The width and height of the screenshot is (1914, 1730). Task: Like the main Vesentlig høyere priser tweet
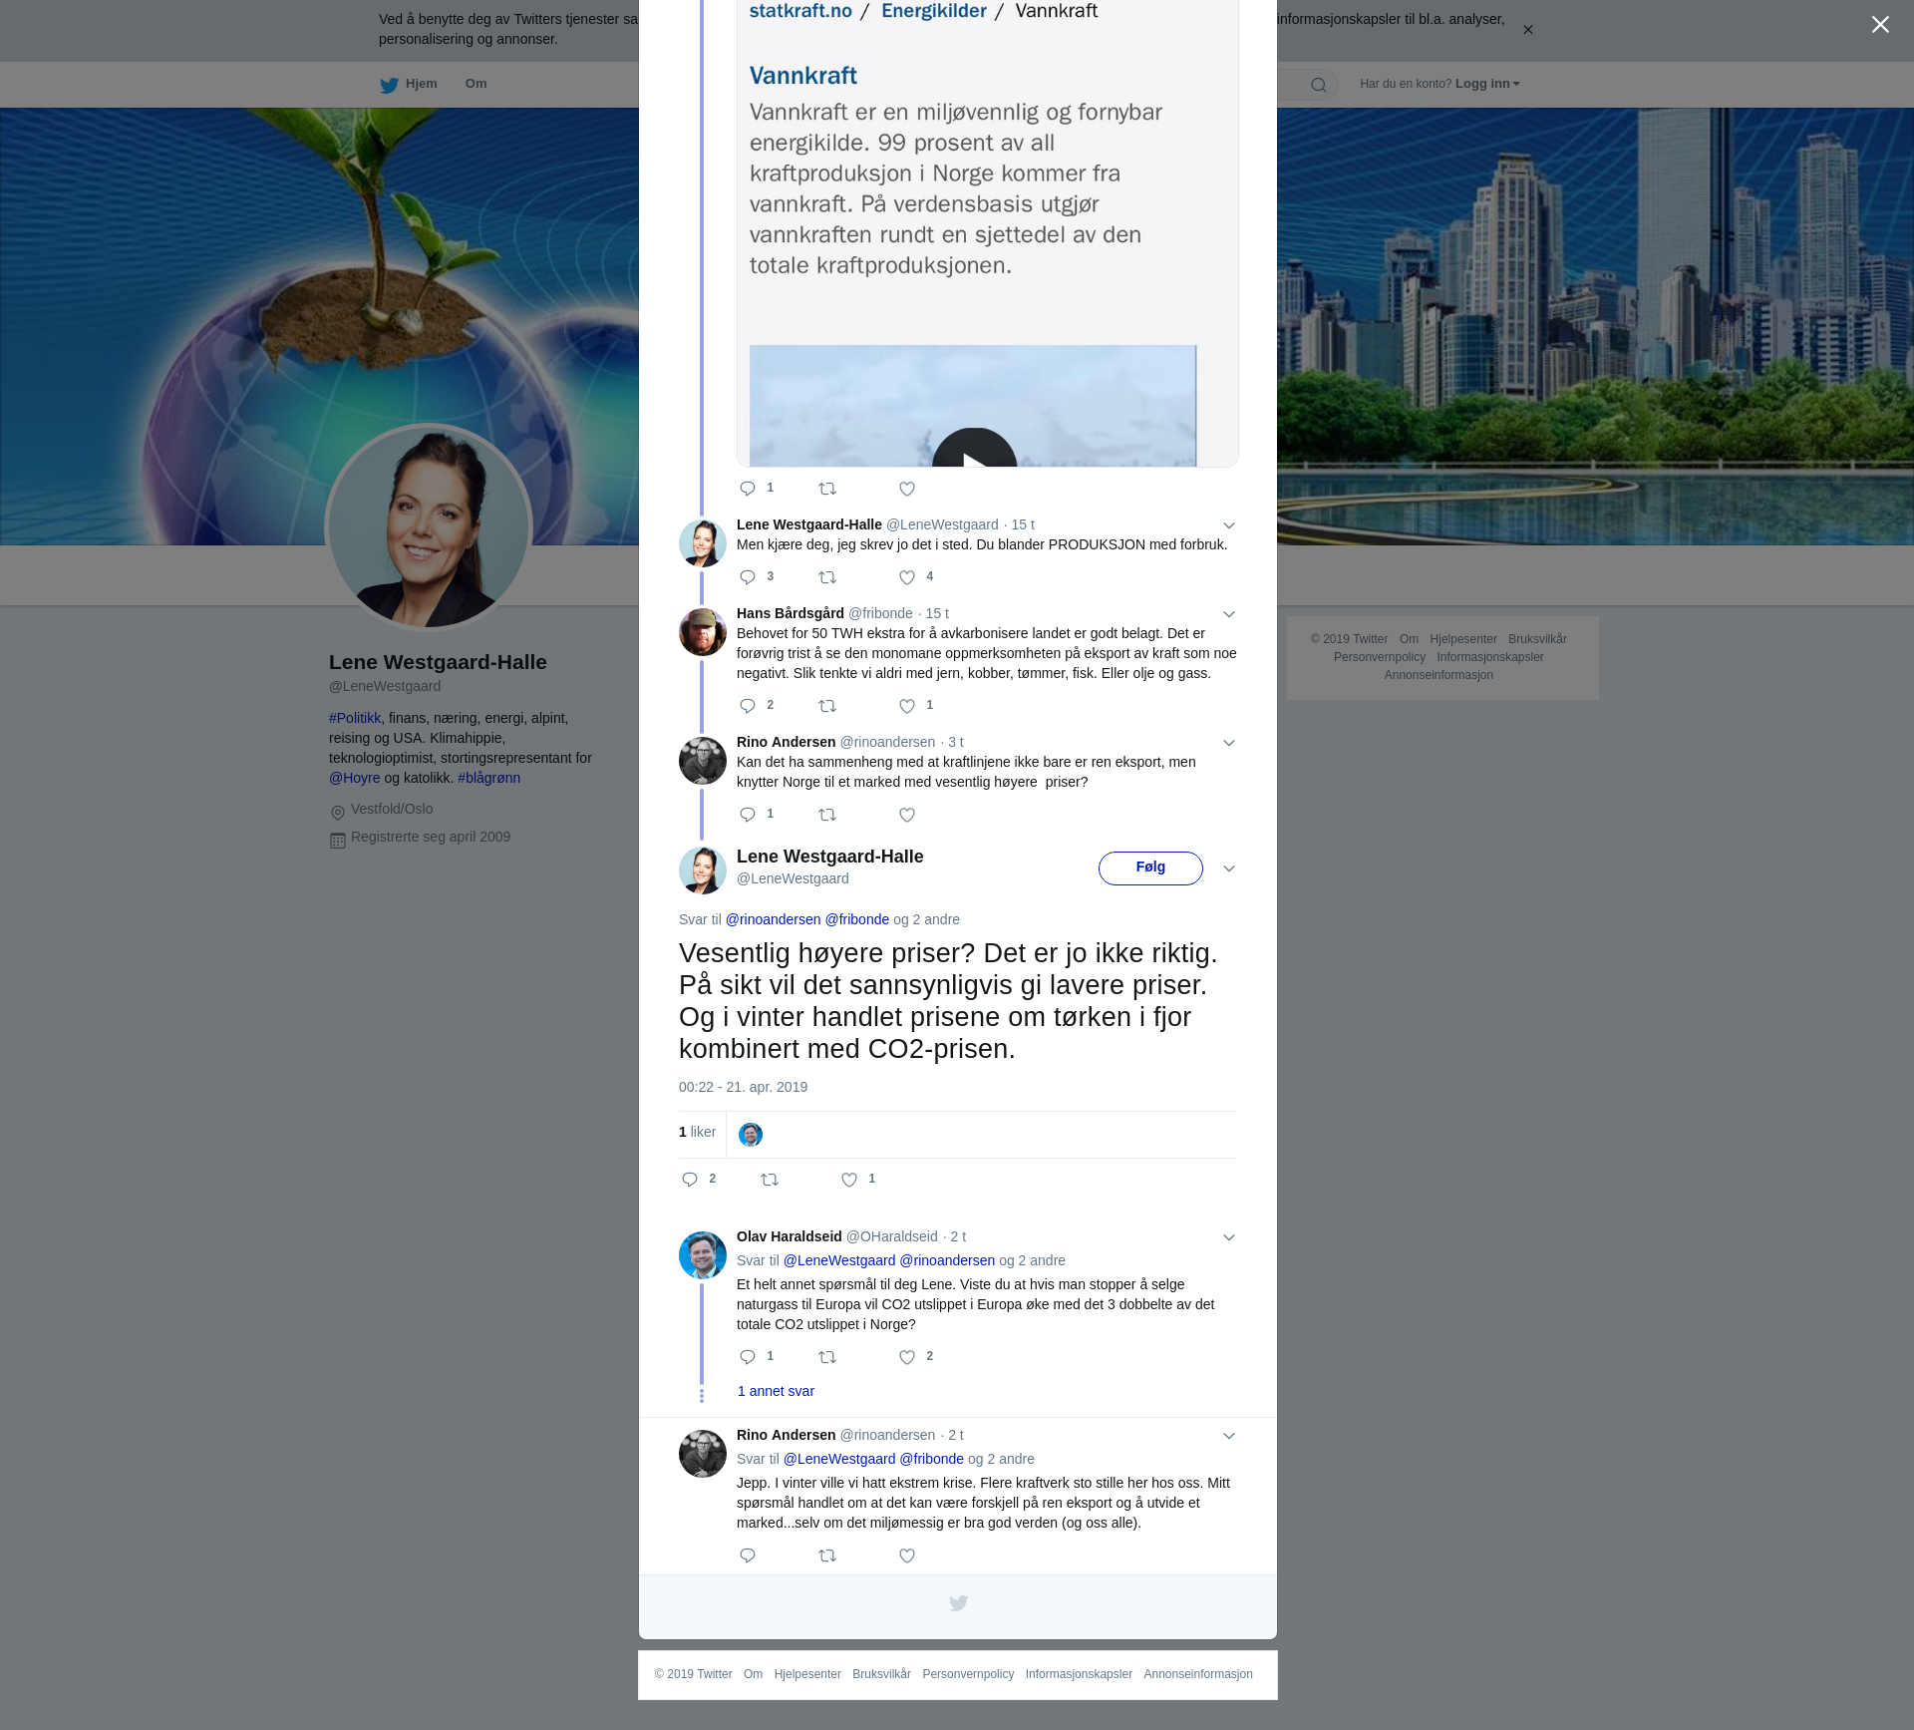pos(849,1180)
